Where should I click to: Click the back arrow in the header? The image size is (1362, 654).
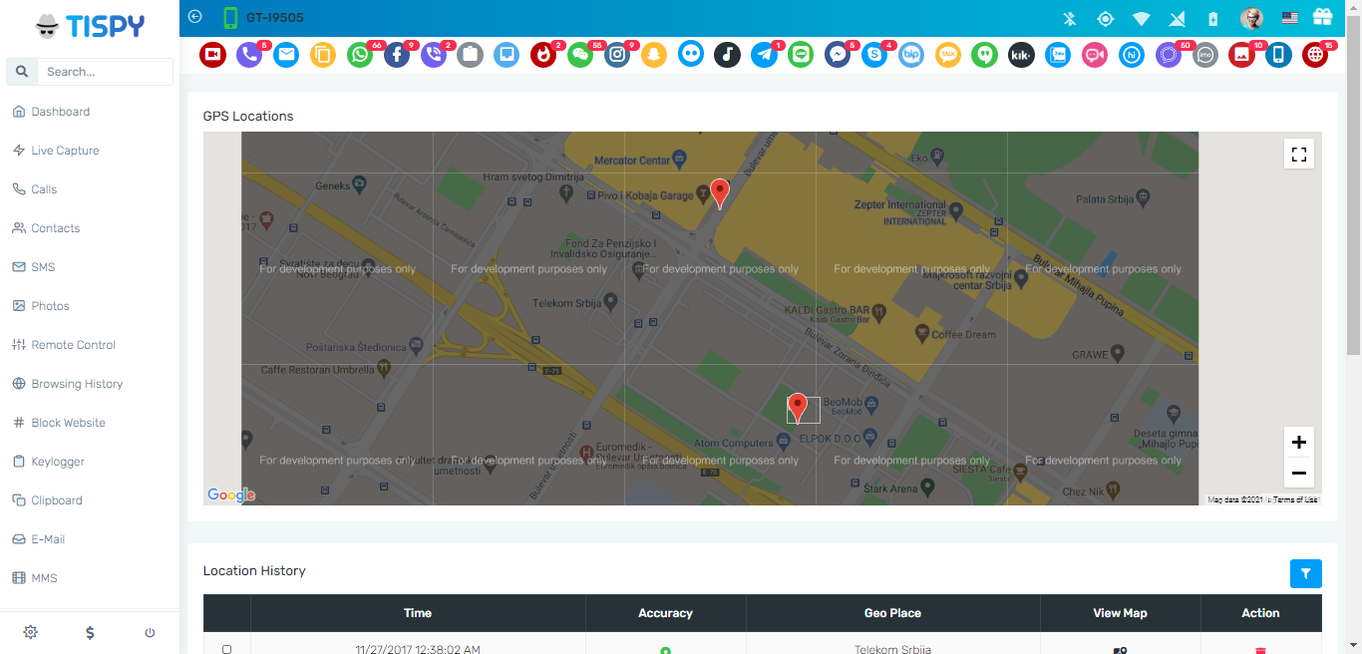194,17
